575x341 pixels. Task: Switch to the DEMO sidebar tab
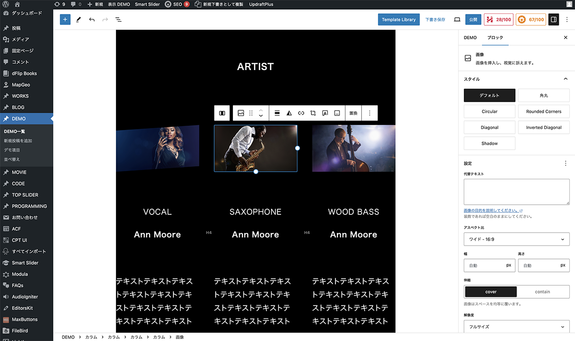tap(470, 37)
